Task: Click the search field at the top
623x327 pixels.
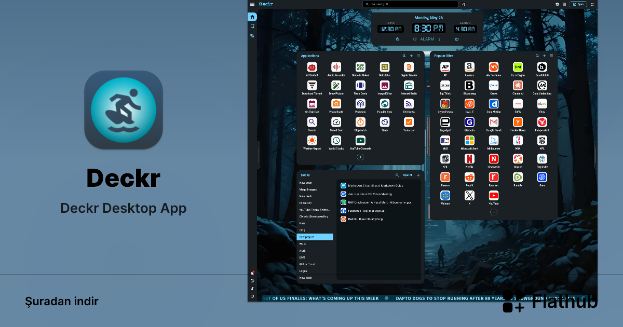Action: coord(410,4)
